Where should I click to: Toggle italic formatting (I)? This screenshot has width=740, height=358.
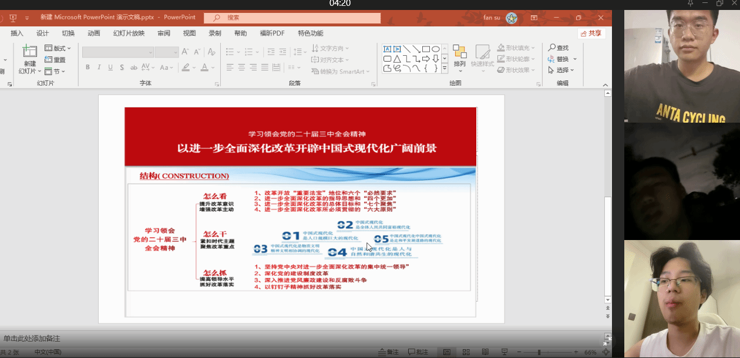(99, 67)
